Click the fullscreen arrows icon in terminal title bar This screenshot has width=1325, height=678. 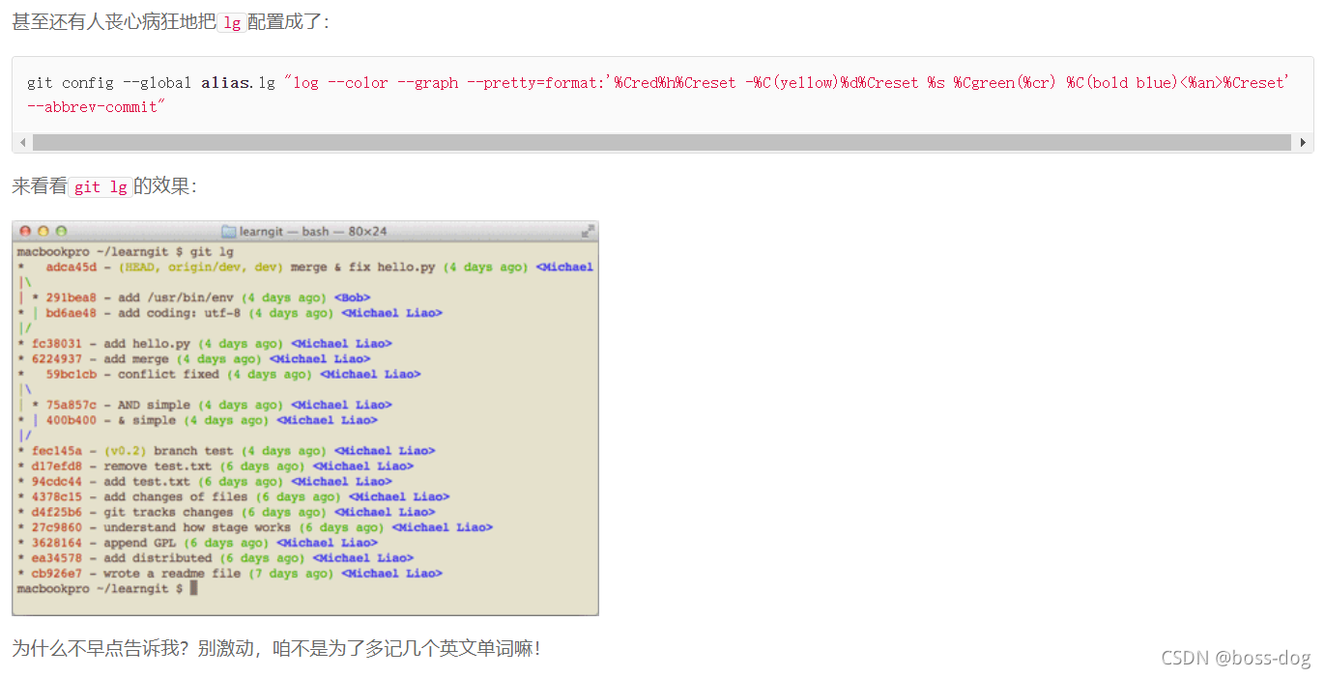coord(588,232)
